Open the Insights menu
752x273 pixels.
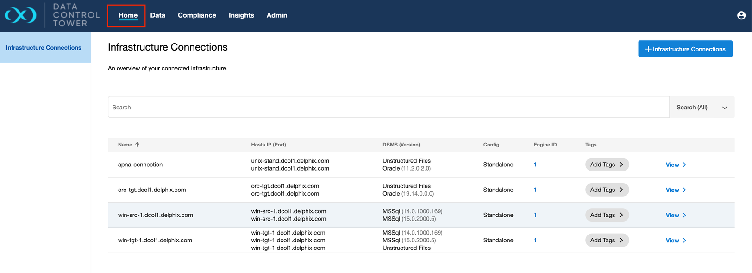tap(241, 15)
